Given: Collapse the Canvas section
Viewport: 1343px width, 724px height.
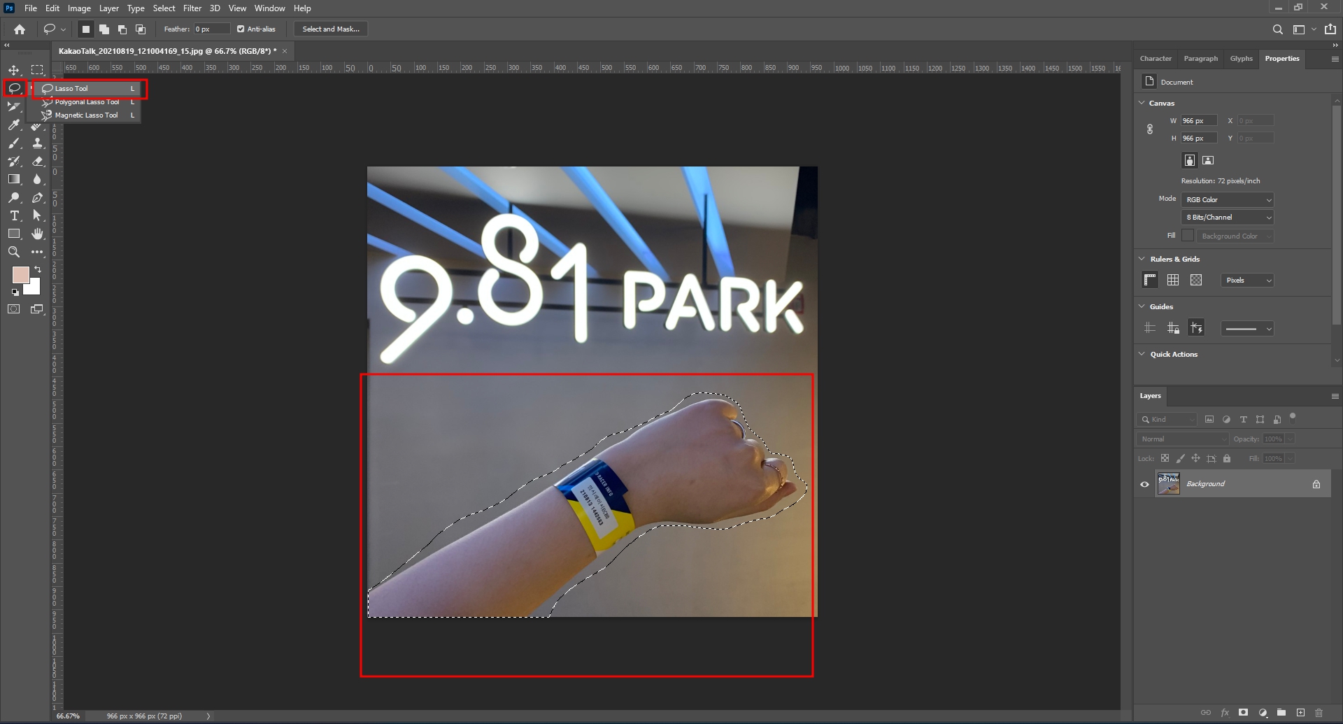Looking at the screenshot, I should click(1142, 103).
